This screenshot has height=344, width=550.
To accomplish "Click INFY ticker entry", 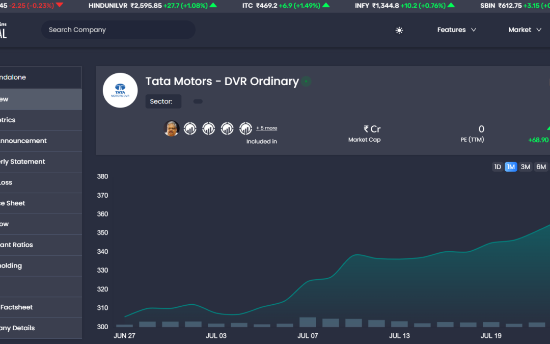I will tap(405, 6).
